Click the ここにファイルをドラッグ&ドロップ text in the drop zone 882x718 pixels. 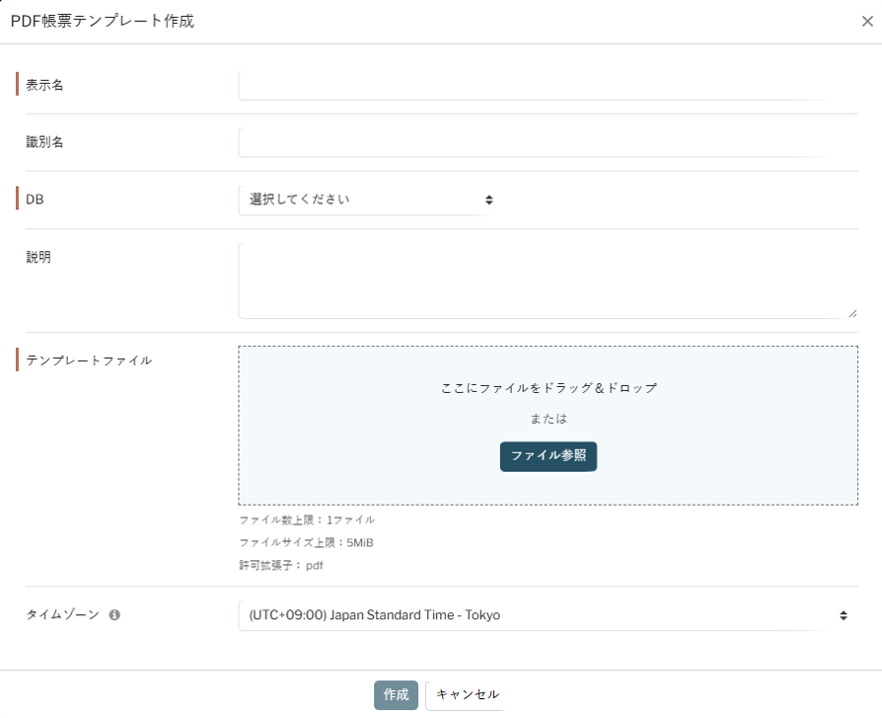[549, 388]
